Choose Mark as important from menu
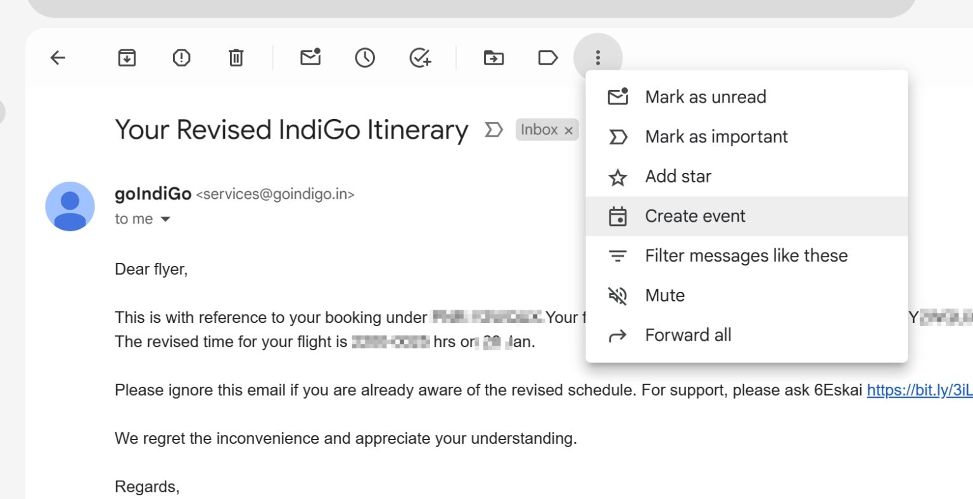Screen dimensions: 973x499 pyautogui.click(x=747, y=137)
